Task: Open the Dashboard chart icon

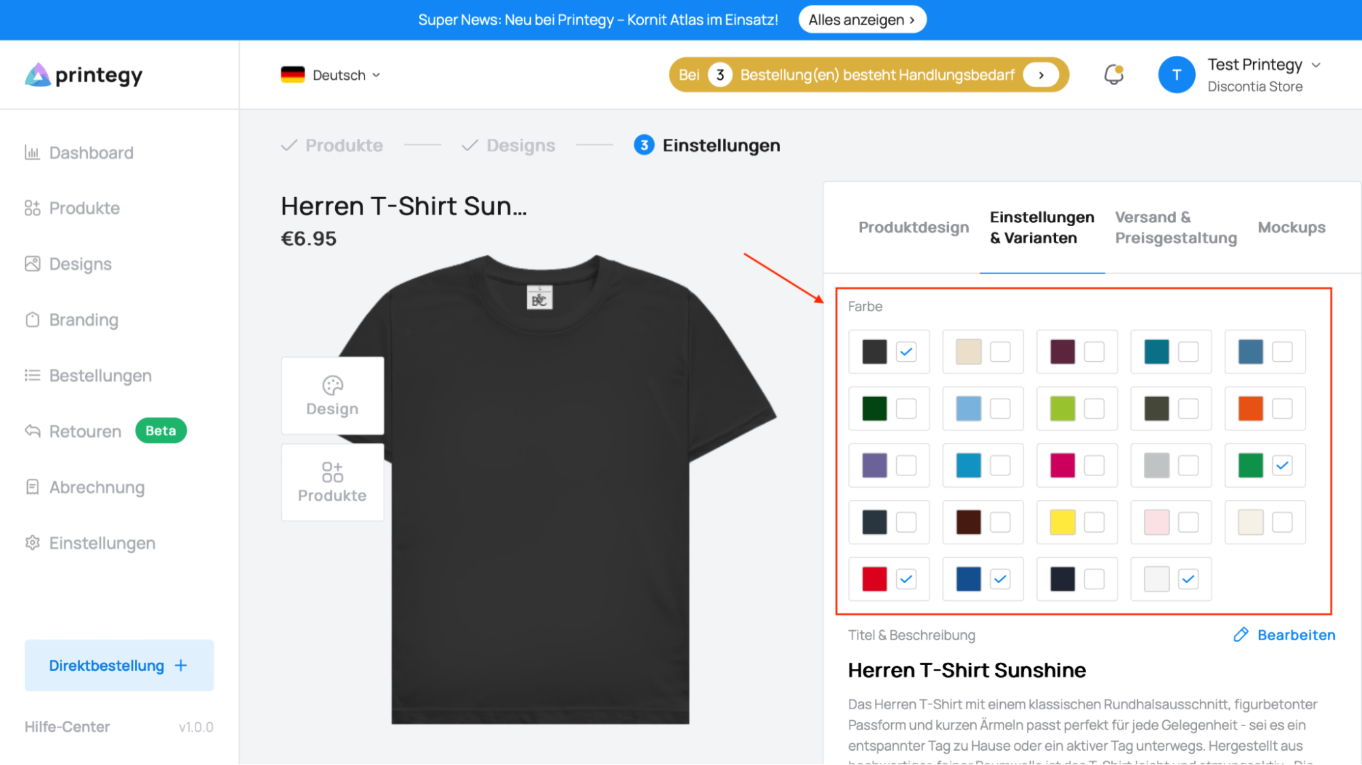Action: (32, 153)
